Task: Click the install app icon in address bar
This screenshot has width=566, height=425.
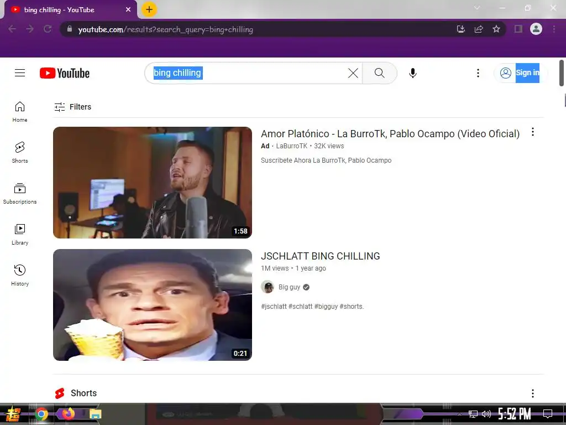Action: pos(461,29)
